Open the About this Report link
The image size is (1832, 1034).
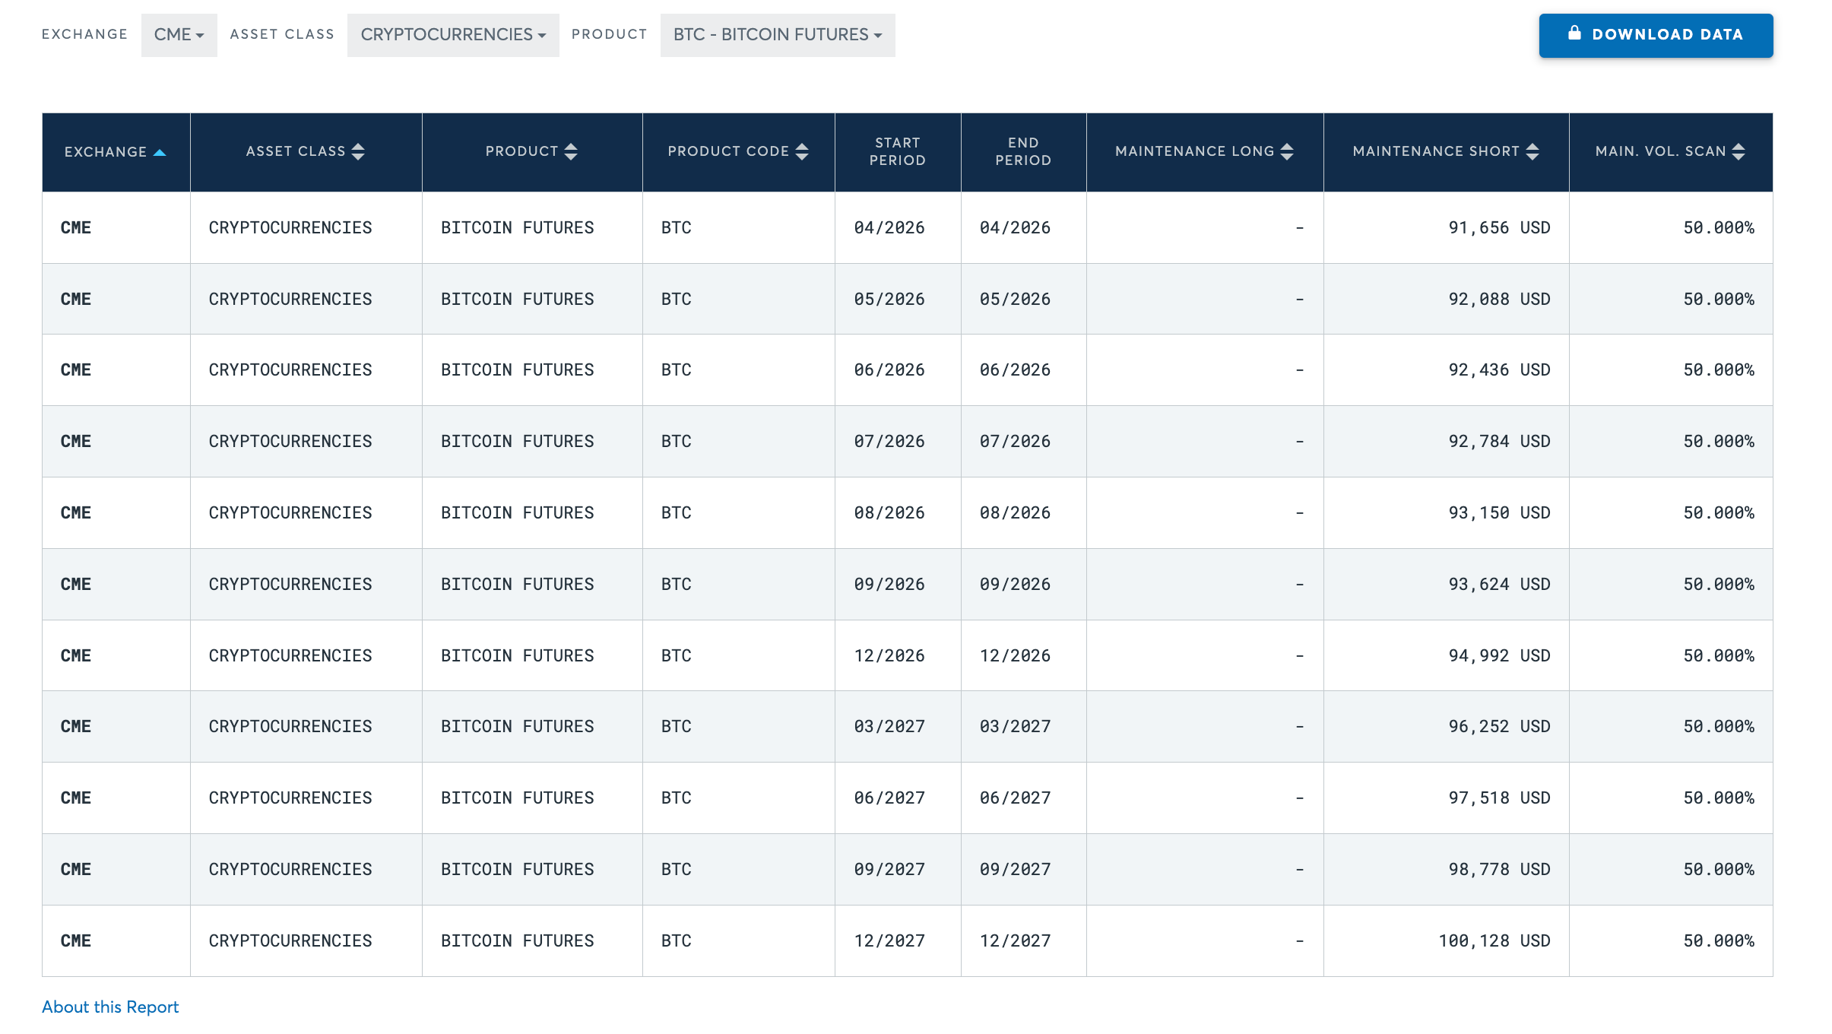click(x=110, y=1007)
